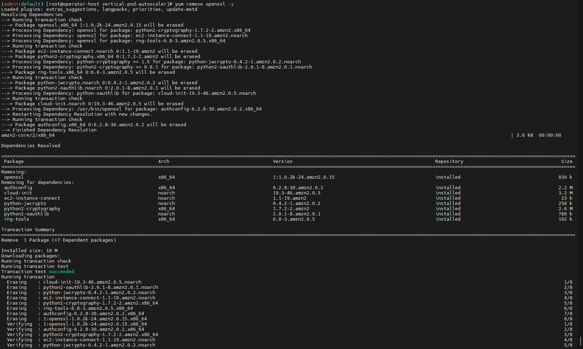This screenshot has width=583, height=349.
Task: Select 'Verifying : 1:openssl-1.0.2k-24' line
Action: [x=77, y=324]
